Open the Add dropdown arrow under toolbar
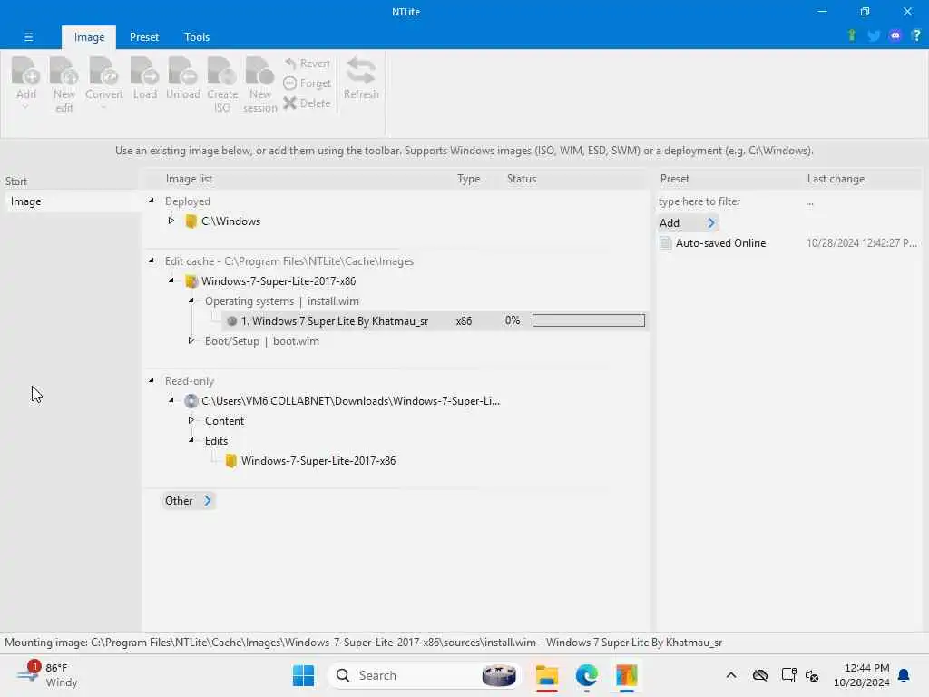 coord(25,108)
